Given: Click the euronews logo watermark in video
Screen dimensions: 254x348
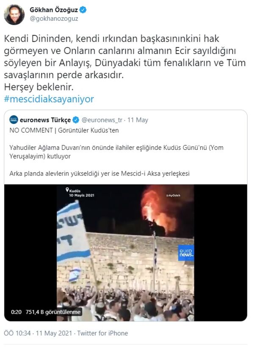Looking at the screenshot, I should click(186, 253).
